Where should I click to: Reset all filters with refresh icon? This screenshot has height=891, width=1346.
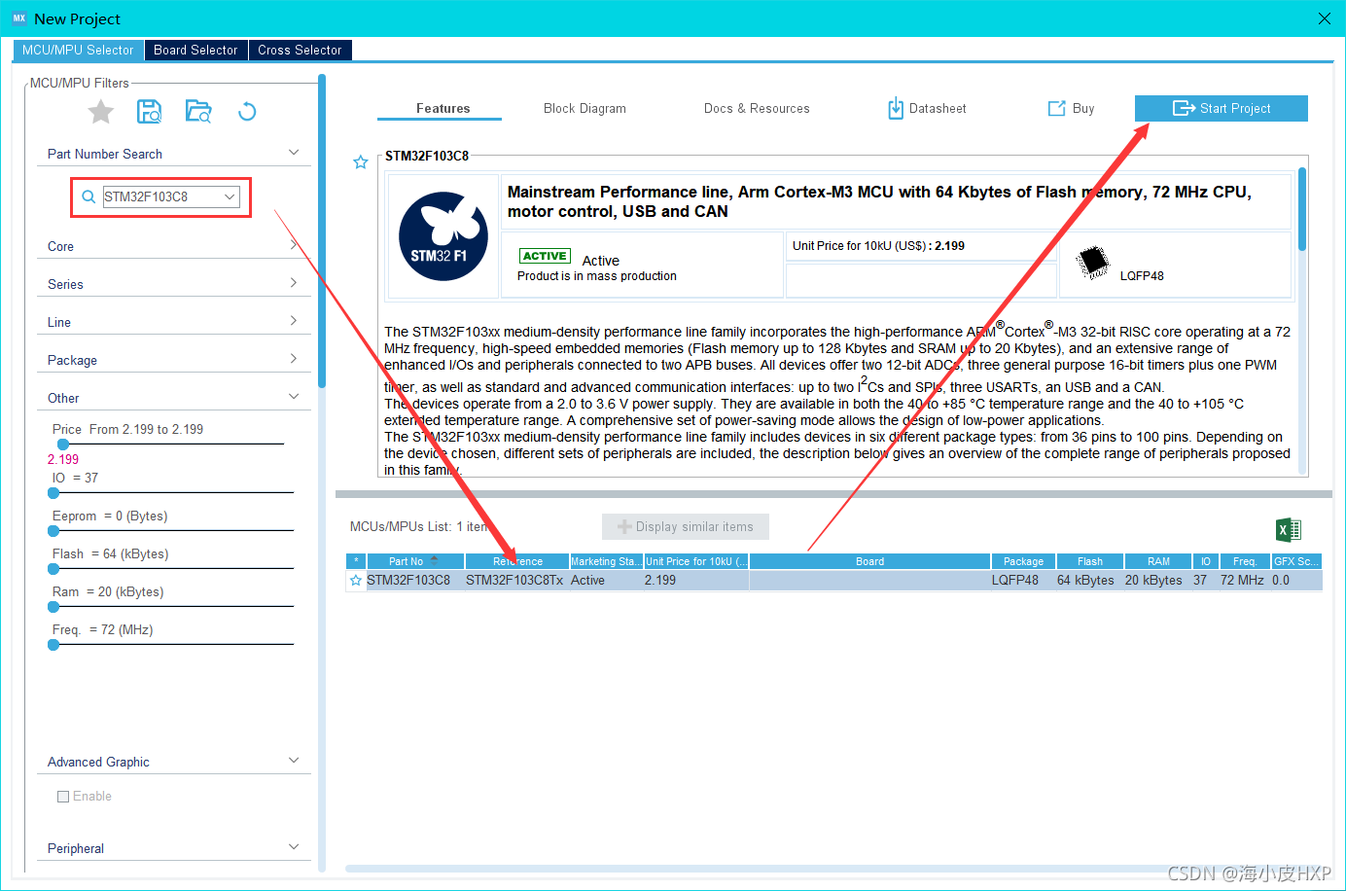pos(247,112)
